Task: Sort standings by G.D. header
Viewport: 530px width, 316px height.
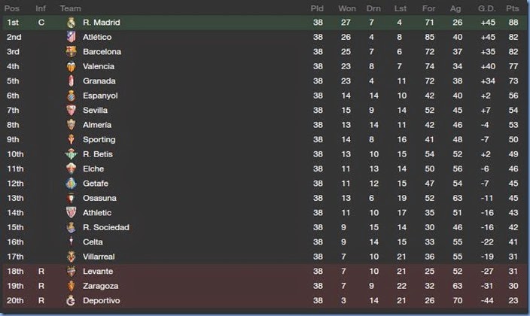Action: tap(485, 8)
